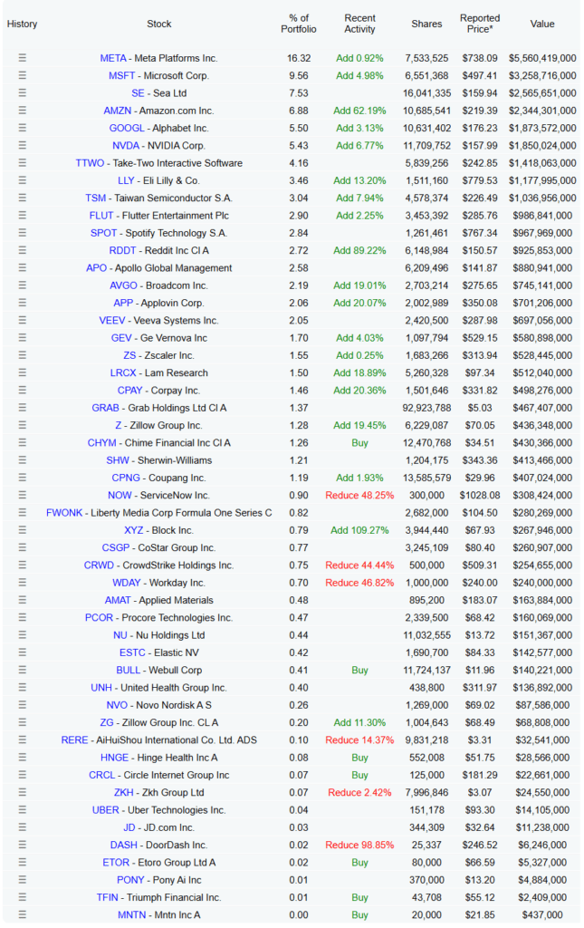This screenshot has height=928, width=584.
Task: Open history icon for CrowdStrike row
Action: pyautogui.click(x=23, y=565)
